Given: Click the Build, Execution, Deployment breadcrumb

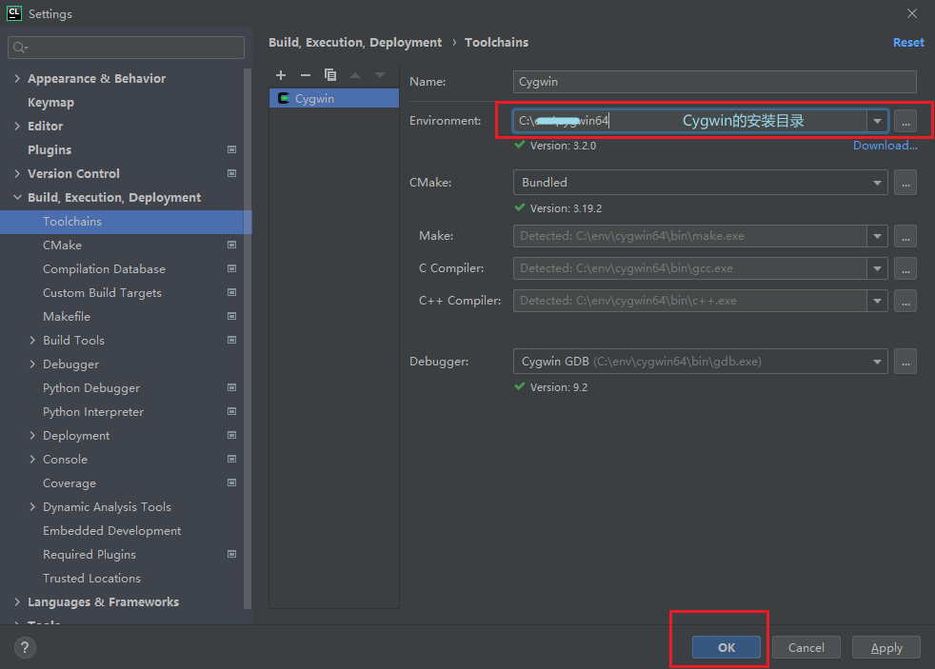Looking at the screenshot, I should click(355, 42).
